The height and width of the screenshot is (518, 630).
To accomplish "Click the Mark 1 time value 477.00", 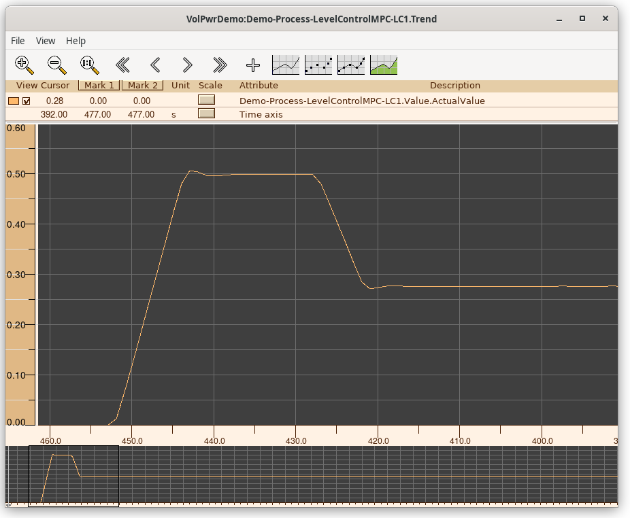I will coord(98,114).
